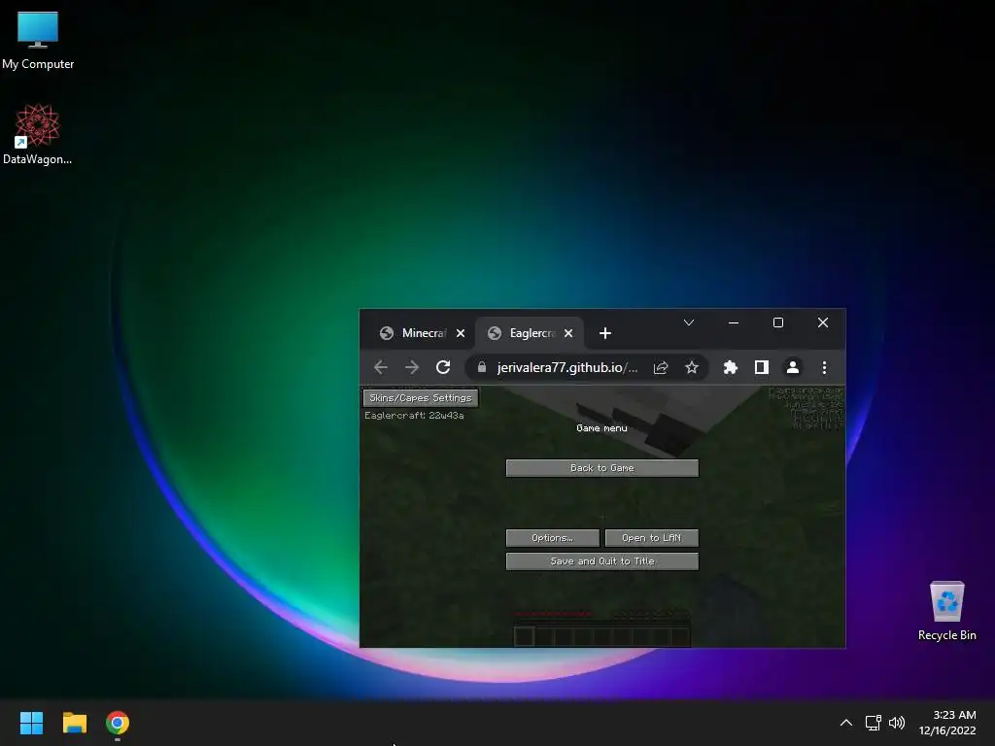The height and width of the screenshot is (746, 995).
Task: Bookmark this page with the star
Action: 692,367
